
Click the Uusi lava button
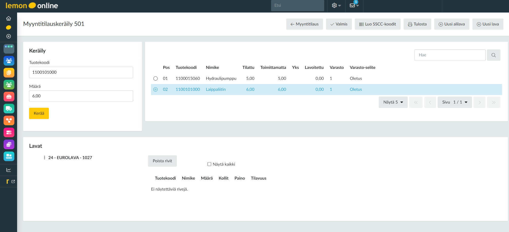tap(488, 24)
